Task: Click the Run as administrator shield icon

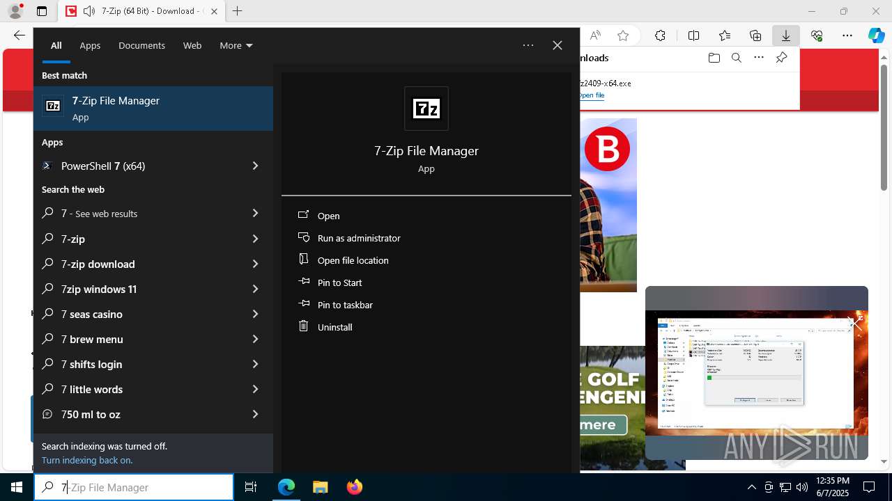Action: click(303, 237)
